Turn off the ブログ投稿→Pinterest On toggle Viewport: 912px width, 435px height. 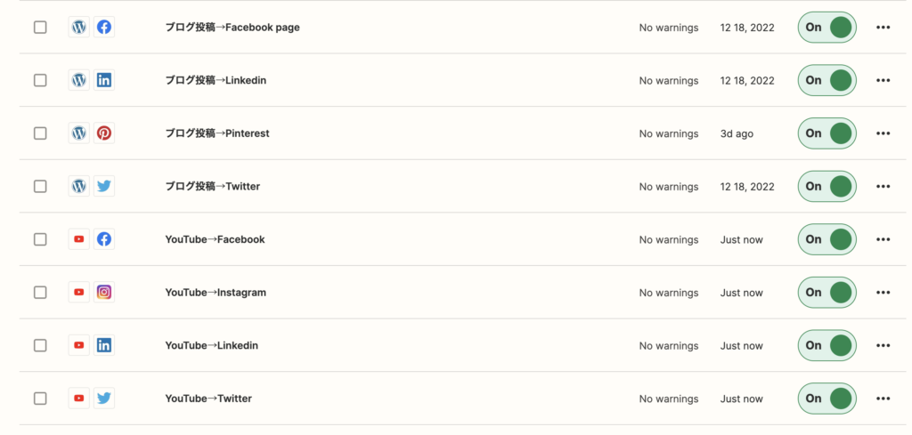827,133
